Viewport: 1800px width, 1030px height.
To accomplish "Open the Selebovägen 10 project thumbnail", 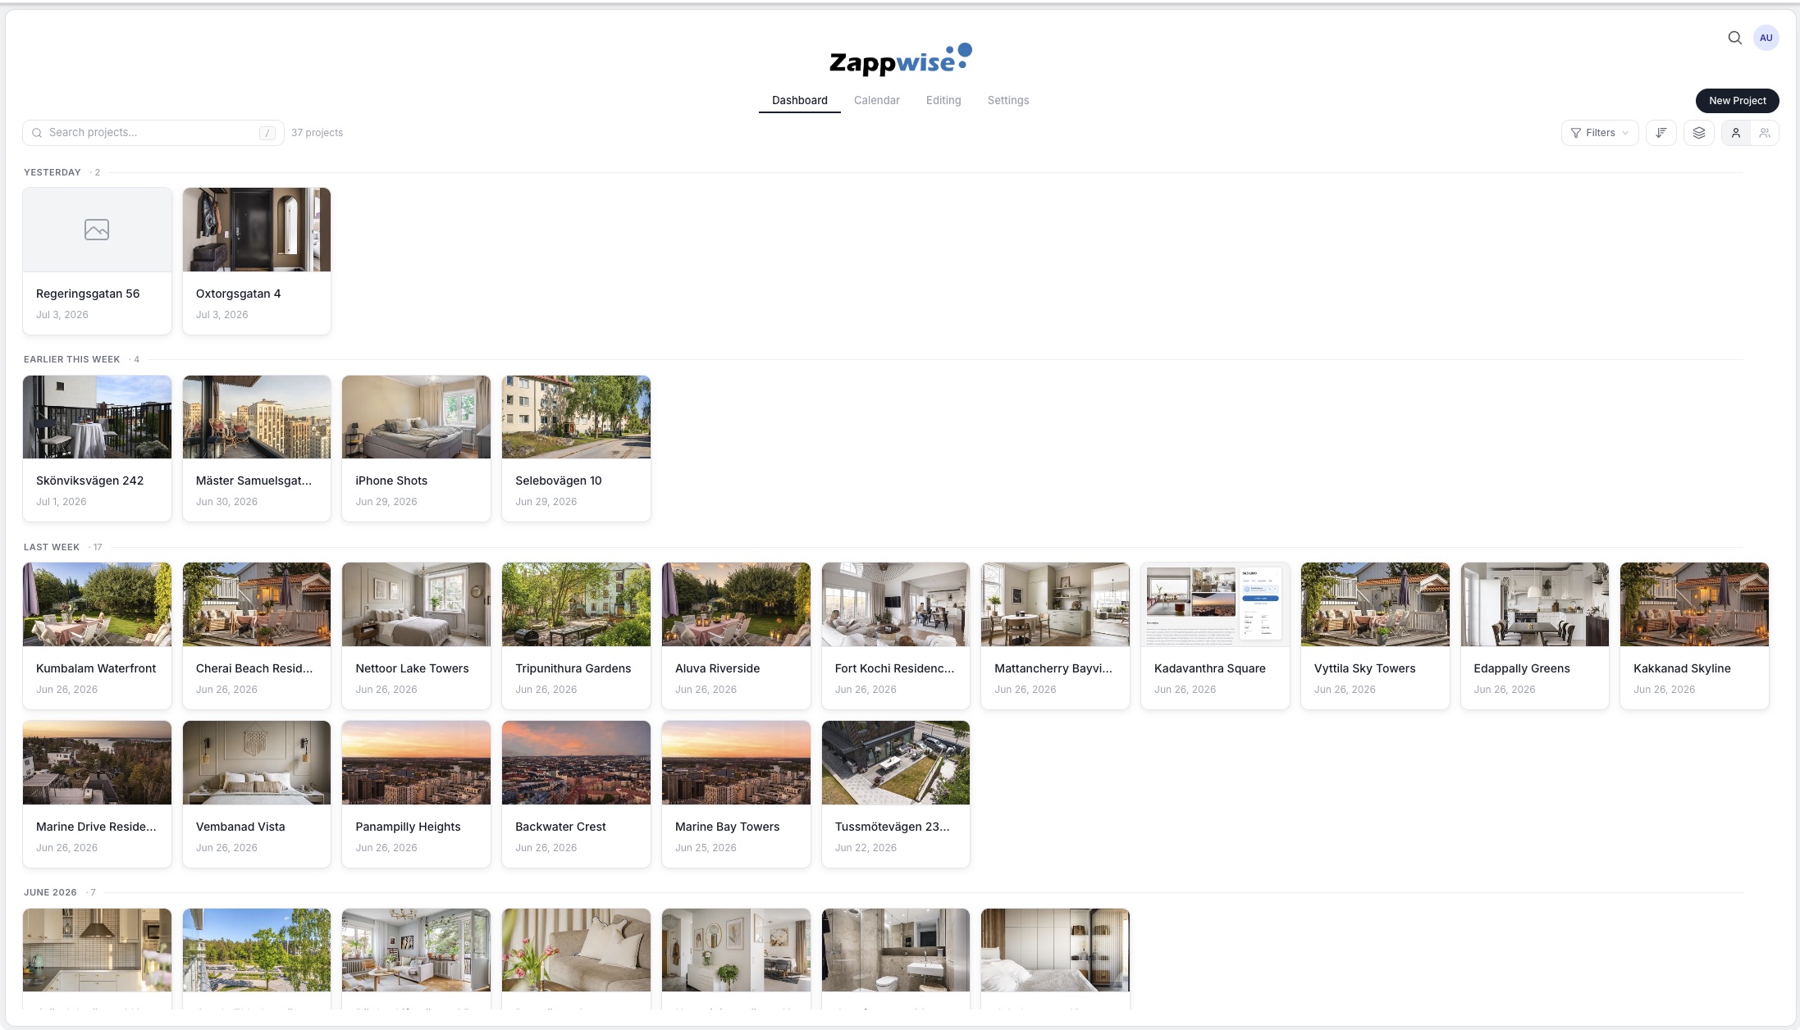I will point(576,417).
